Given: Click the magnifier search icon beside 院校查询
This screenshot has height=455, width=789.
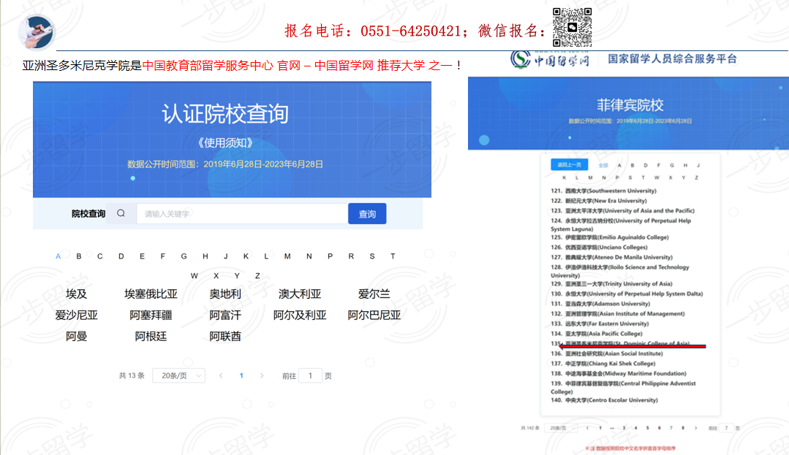Looking at the screenshot, I should click(x=121, y=213).
